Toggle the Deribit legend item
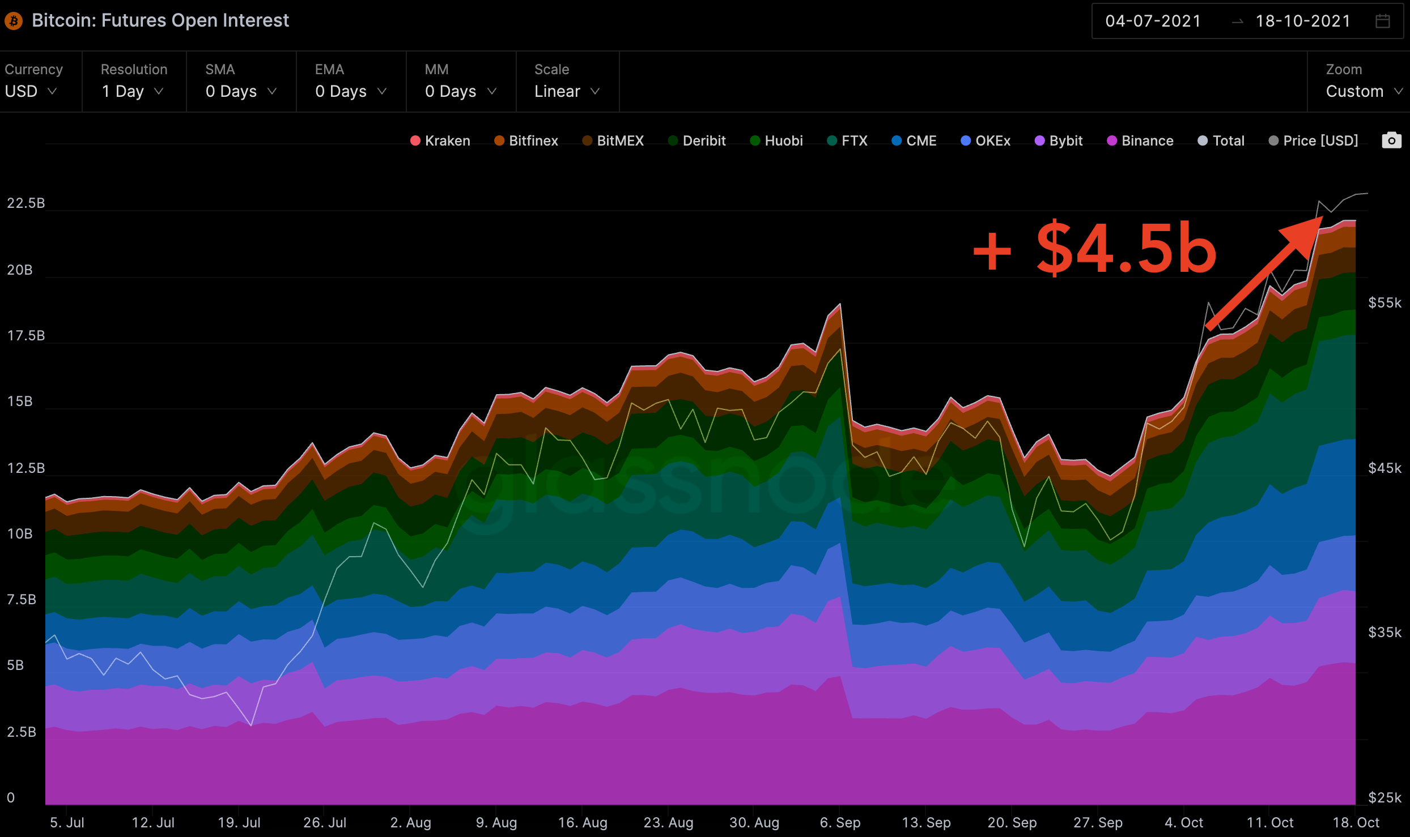This screenshot has width=1410, height=837. (703, 140)
